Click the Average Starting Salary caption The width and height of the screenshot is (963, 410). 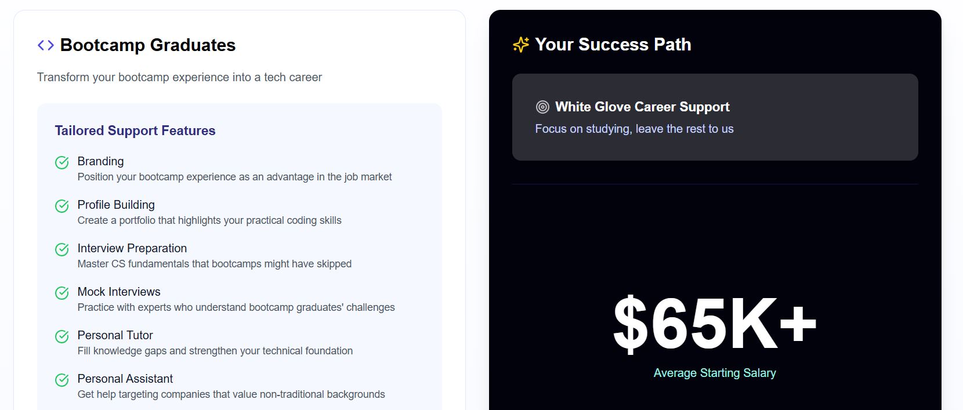coord(715,373)
